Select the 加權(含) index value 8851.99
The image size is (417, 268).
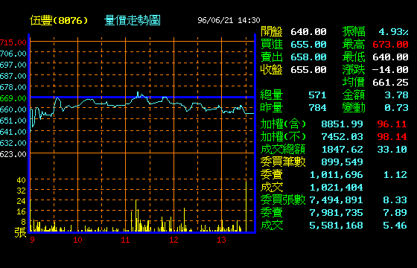click(342, 124)
